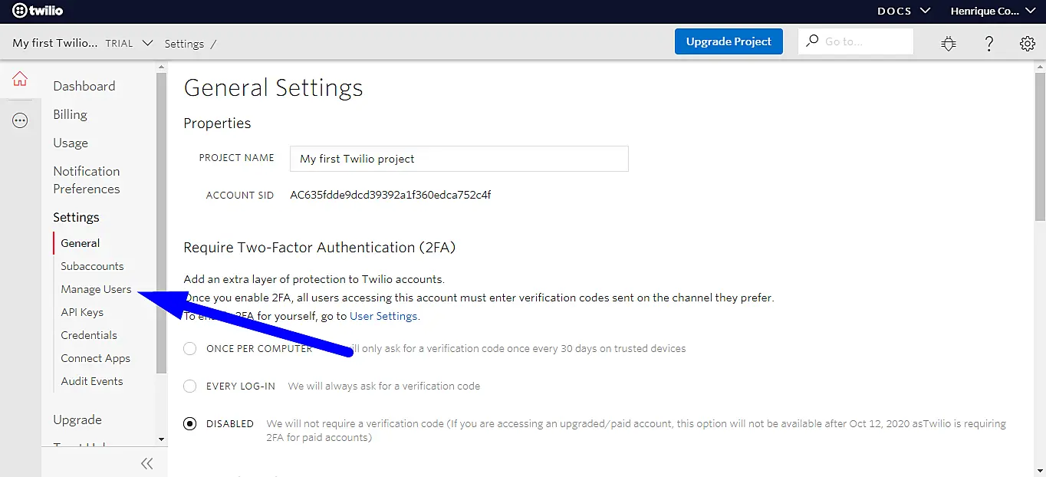This screenshot has width=1046, height=477.
Task: Click the Upgrade Project button
Action: (729, 41)
